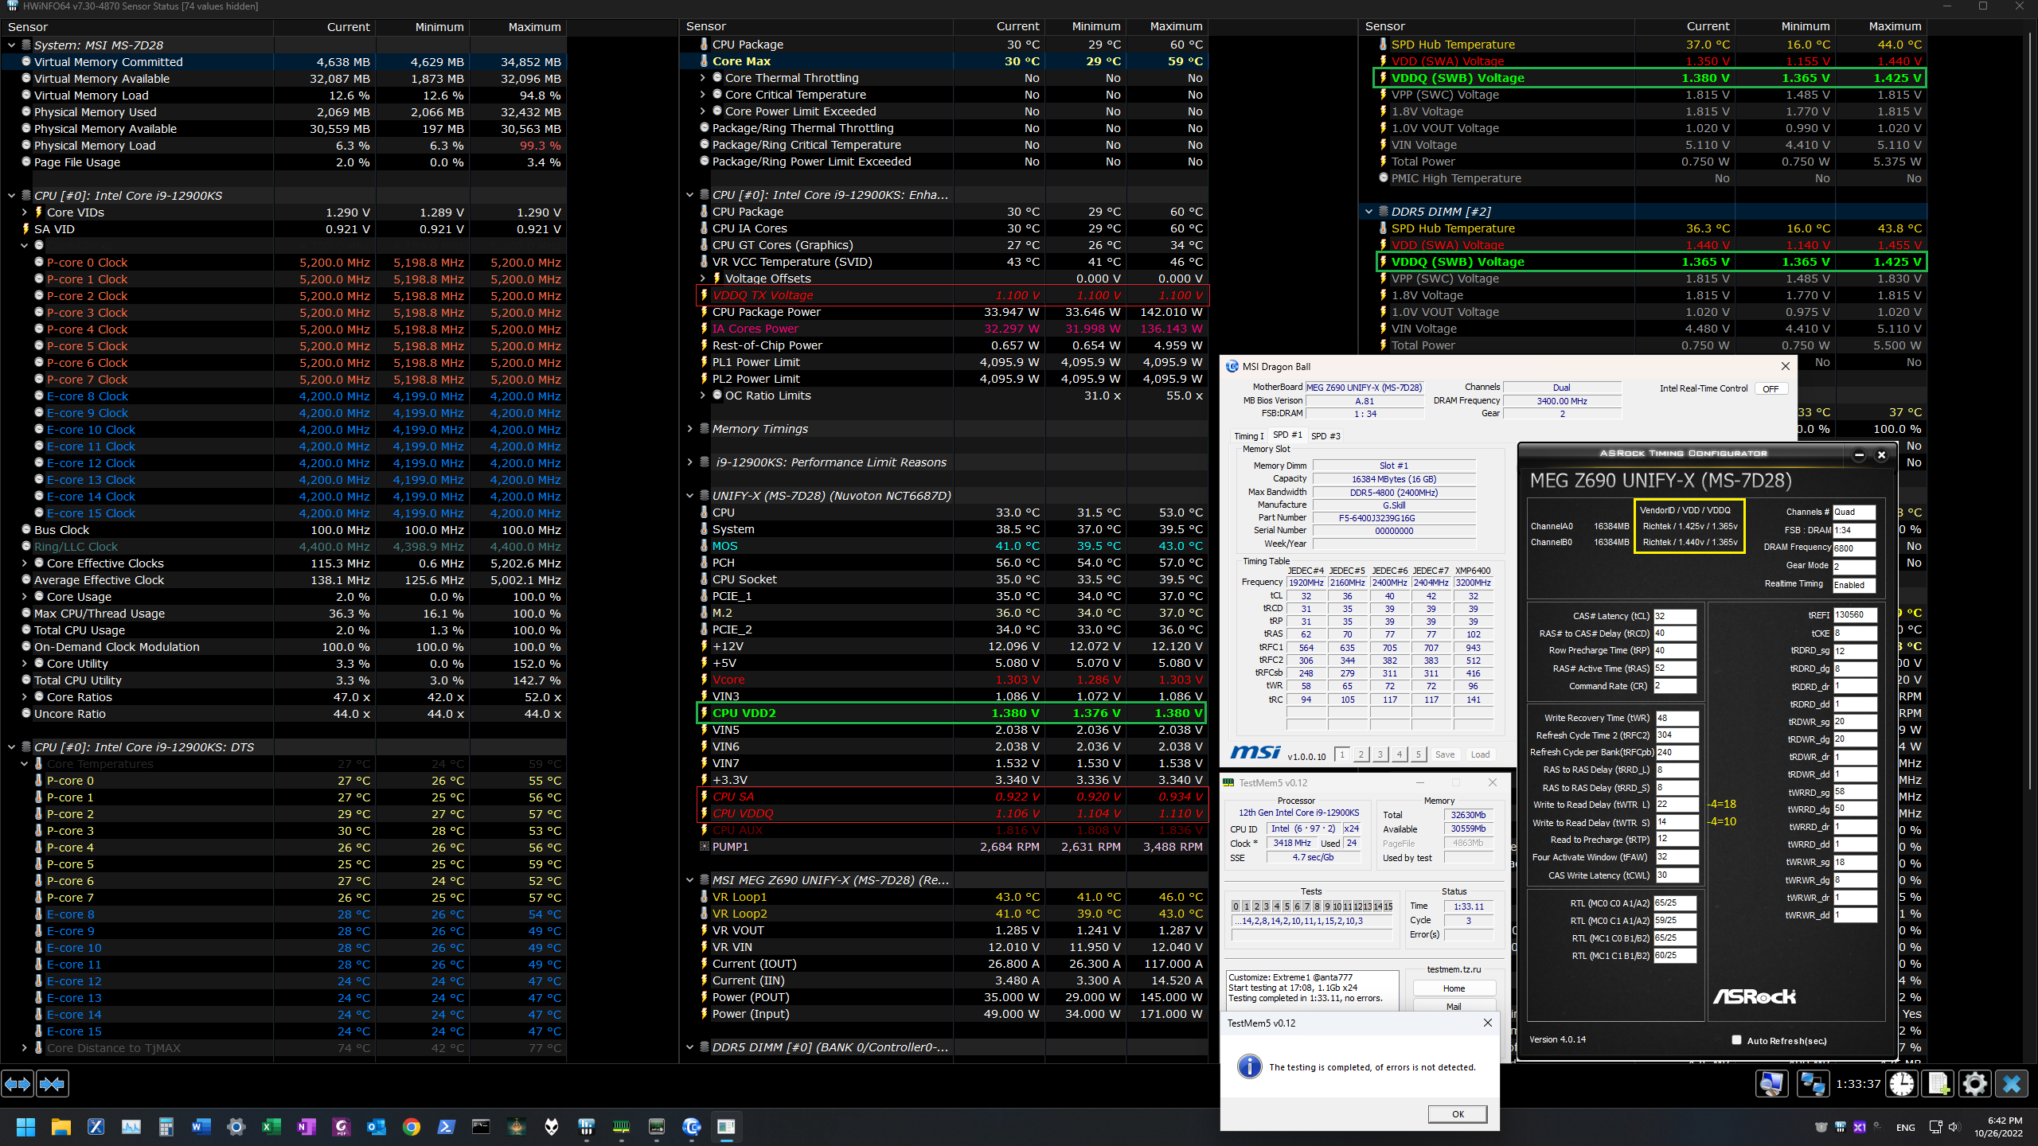Click the reset clock icon in HWiNFO
This screenshot has height=1146, width=2038.
coord(1902,1084)
